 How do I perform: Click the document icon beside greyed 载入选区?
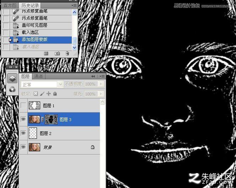pos(16,47)
